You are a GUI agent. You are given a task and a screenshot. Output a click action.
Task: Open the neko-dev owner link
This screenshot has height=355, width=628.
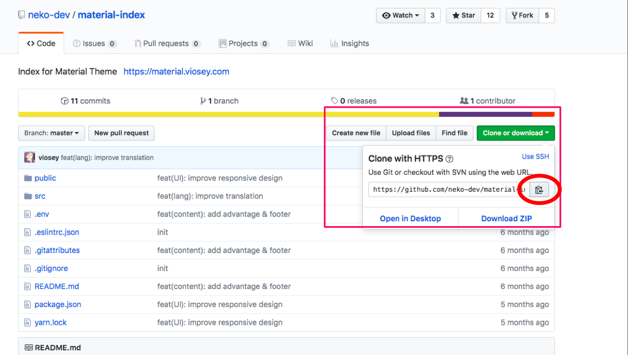coord(49,15)
